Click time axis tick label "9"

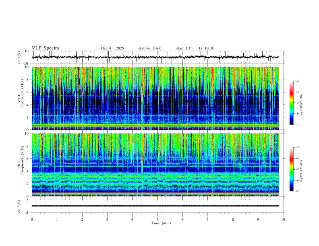click(258, 219)
